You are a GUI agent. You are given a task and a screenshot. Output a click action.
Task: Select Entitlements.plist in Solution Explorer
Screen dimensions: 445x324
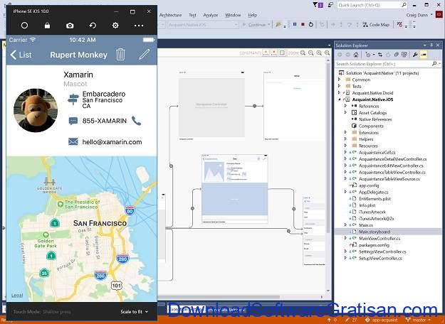coord(375,199)
